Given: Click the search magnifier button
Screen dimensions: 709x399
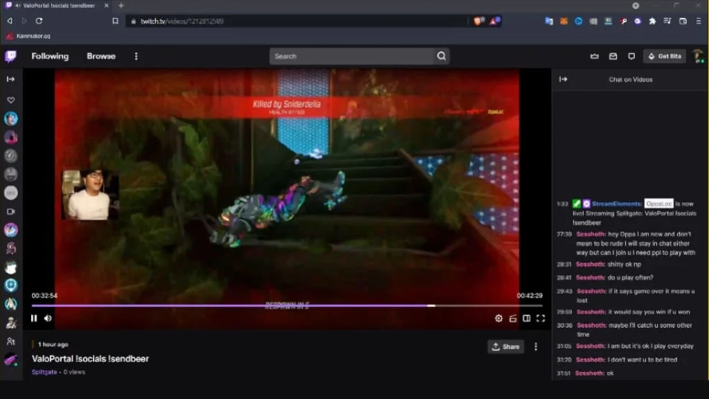Looking at the screenshot, I should click(x=441, y=56).
